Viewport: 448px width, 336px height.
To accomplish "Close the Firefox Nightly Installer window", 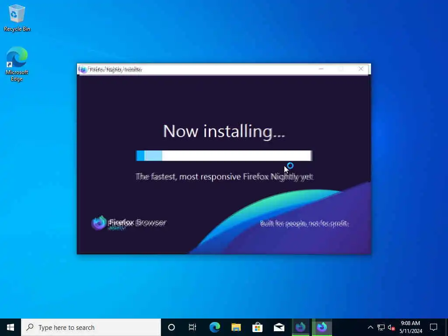I will click(x=361, y=69).
